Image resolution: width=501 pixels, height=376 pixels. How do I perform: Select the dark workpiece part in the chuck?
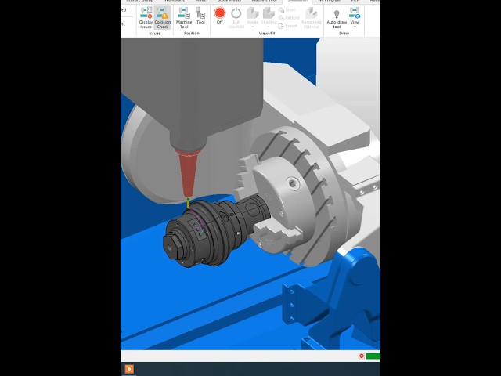[x=216, y=232]
